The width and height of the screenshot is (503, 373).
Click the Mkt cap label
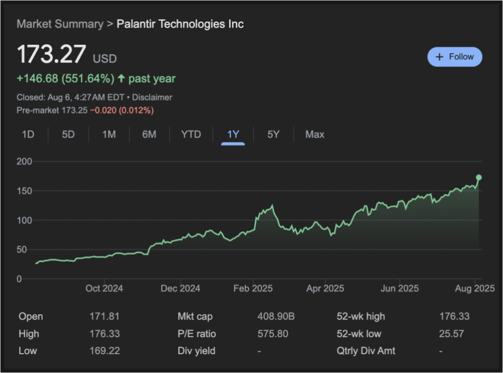click(195, 317)
